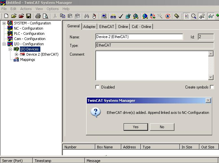Click the Comment scrollbar down arrow
This screenshot has width=219, height=163.
(x=211, y=77)
